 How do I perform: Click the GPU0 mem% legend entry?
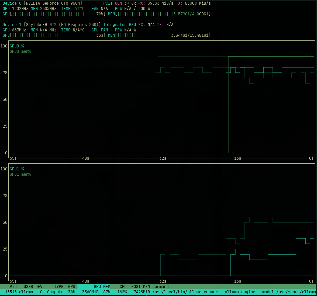(x=20, y=51)
